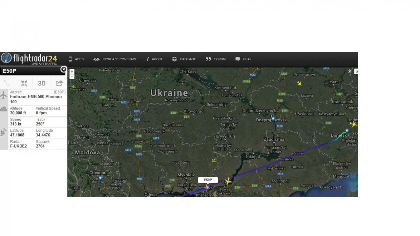Image resolution: width=420 pixels, height=236 pixels.
Task: Close the E50P flight info panel
Action: click(63, 69)
